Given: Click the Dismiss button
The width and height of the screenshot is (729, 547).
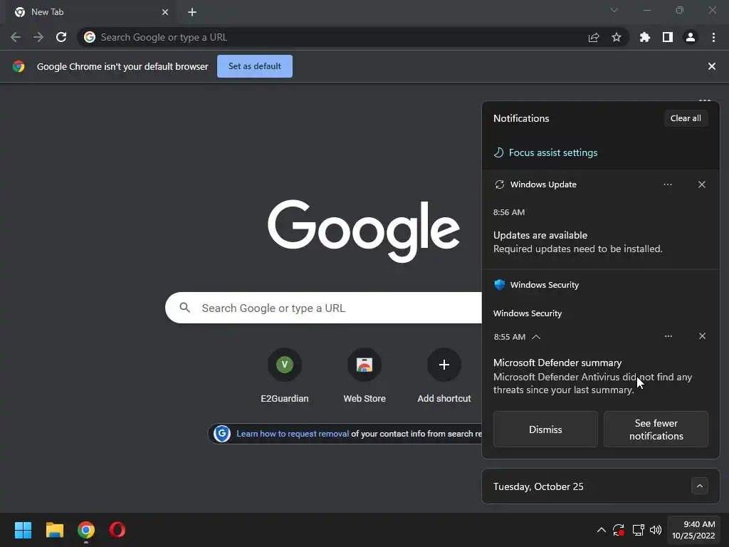Looking at the screenshot, I should [x=545, y=429].
